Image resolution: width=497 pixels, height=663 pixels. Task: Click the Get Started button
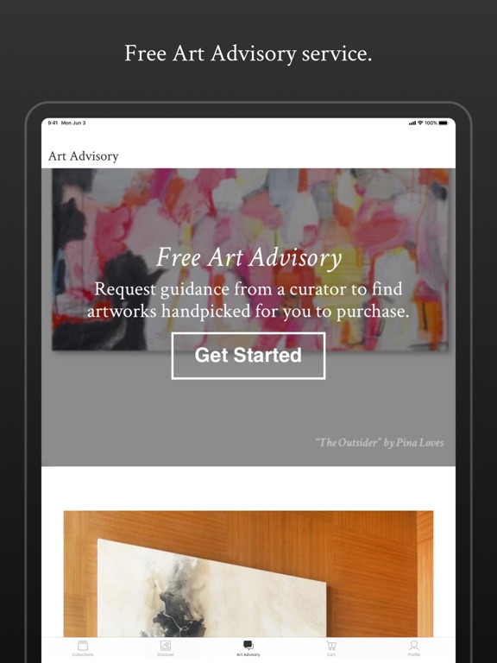point(248,356)
